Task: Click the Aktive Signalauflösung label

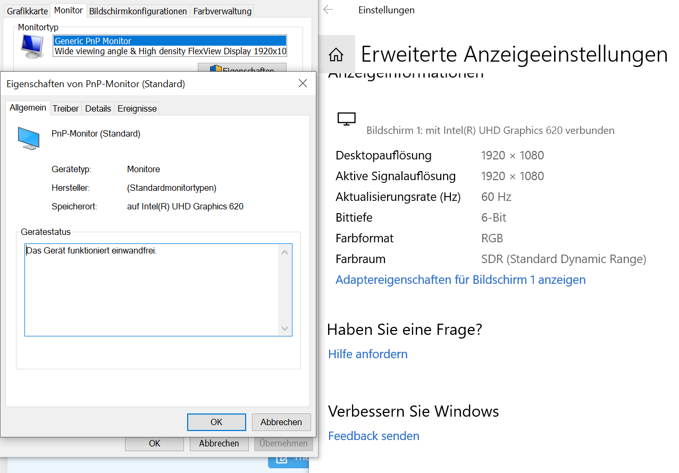Action: (396, 176)
